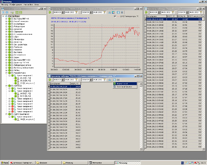Click the graph window's picture export icon

click(x=113, y=12)
